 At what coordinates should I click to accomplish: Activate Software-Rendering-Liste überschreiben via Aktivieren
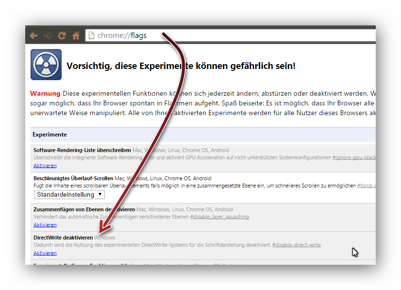[x=45, y=166]
